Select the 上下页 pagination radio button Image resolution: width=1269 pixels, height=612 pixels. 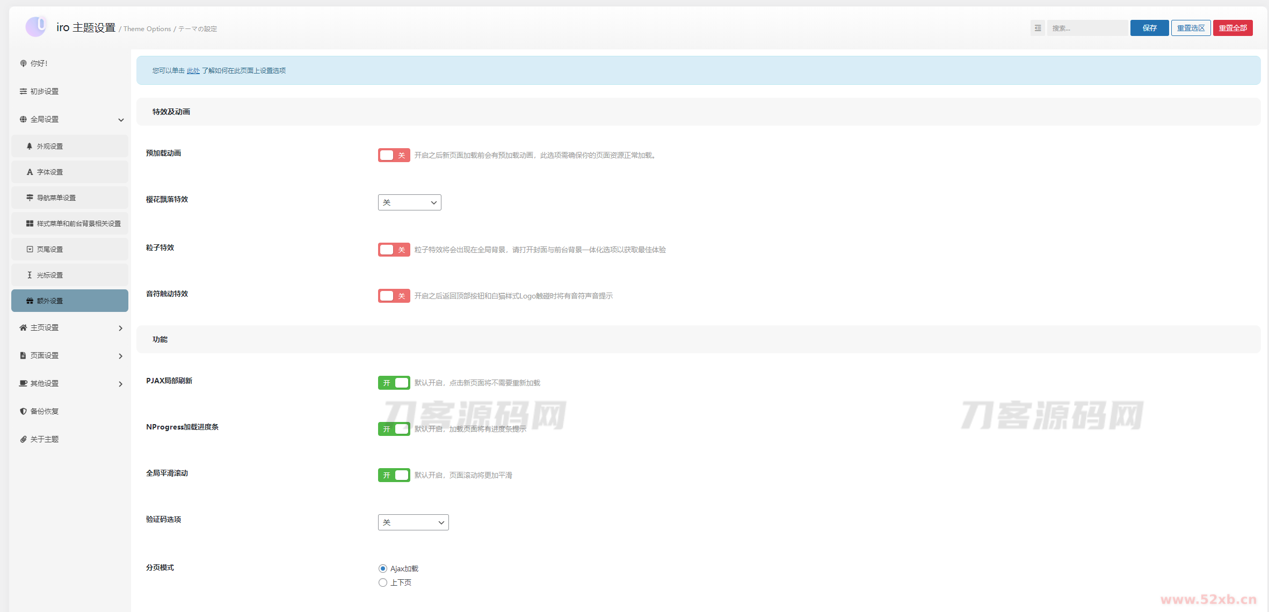click(x=383, y=582)
